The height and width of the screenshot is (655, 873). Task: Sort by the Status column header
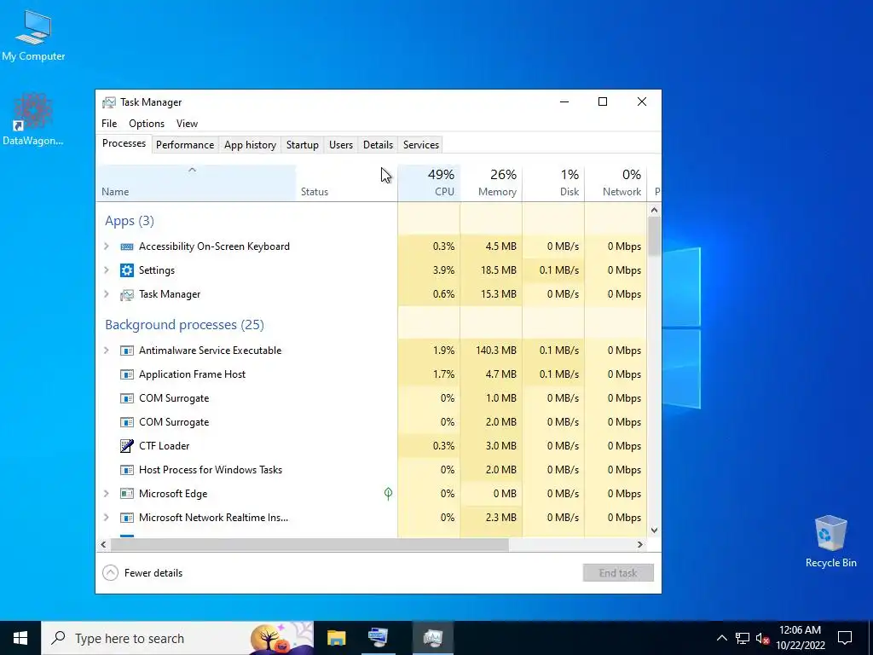tap(346, 183)
